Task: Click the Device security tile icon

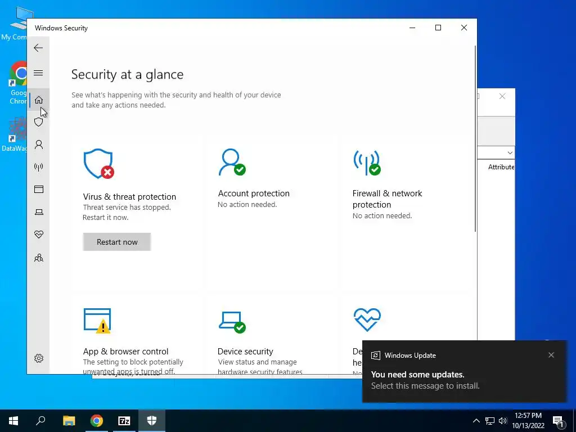Action: point(232,322)
